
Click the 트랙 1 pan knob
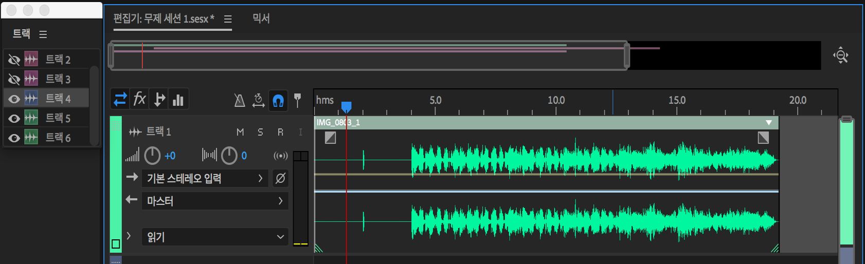(x=229, y=155)
